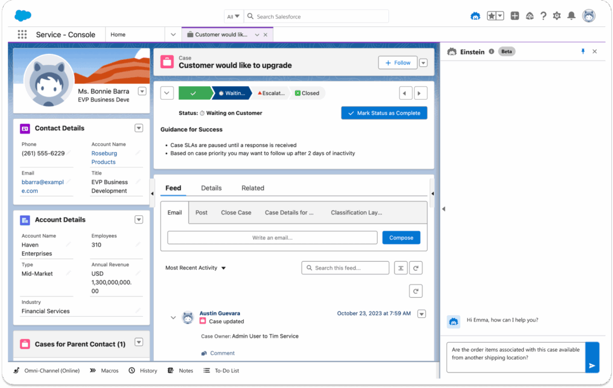The width and height of the screenshot is (613, 388).
Task: Select the Close Case action tab
Action: tap(236, 212)
